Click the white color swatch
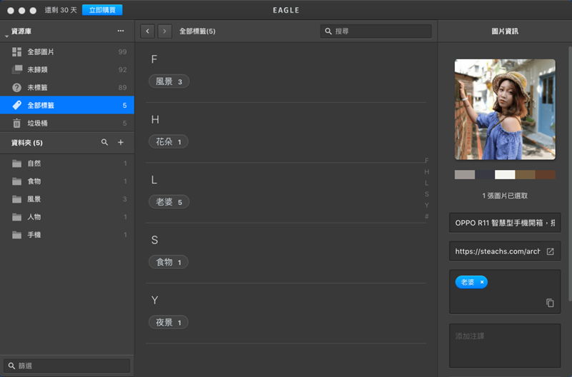Image resolution: width=572 pixels, height=377 pixels. 505,175
